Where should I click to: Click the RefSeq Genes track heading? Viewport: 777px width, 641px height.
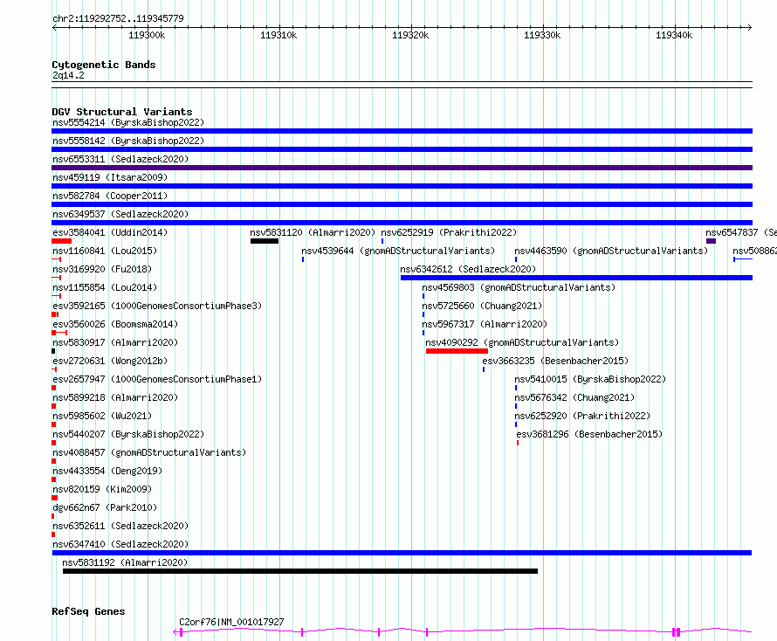click(88, 612)
